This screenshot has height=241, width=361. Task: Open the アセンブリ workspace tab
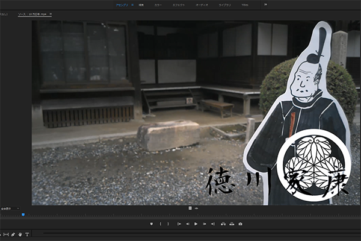coord(122,5)
